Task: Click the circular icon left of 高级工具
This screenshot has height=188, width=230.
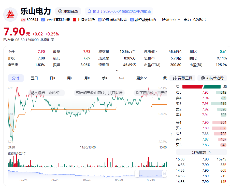Action: click(x=165, y=78)
